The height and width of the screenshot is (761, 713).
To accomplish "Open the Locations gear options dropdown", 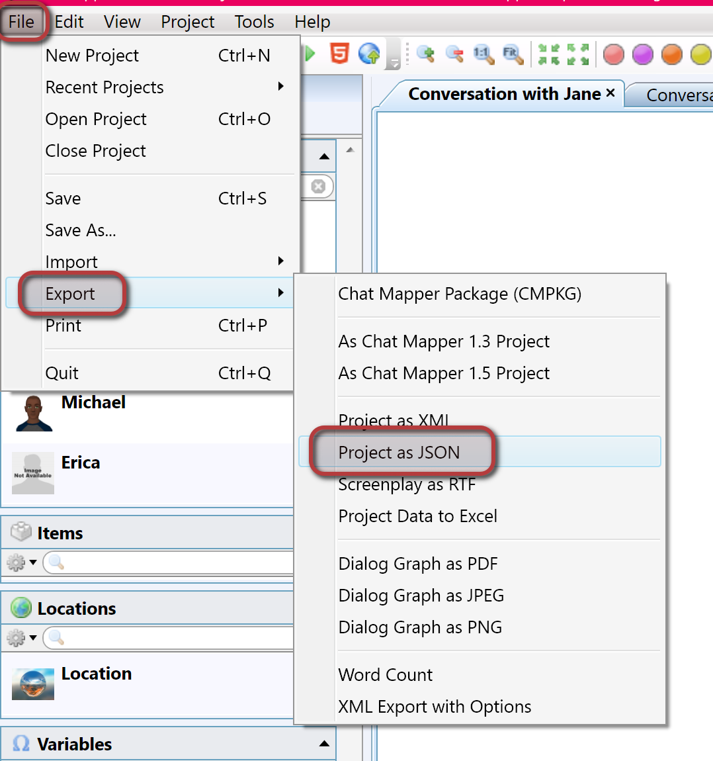I will [x=21, y=638].
